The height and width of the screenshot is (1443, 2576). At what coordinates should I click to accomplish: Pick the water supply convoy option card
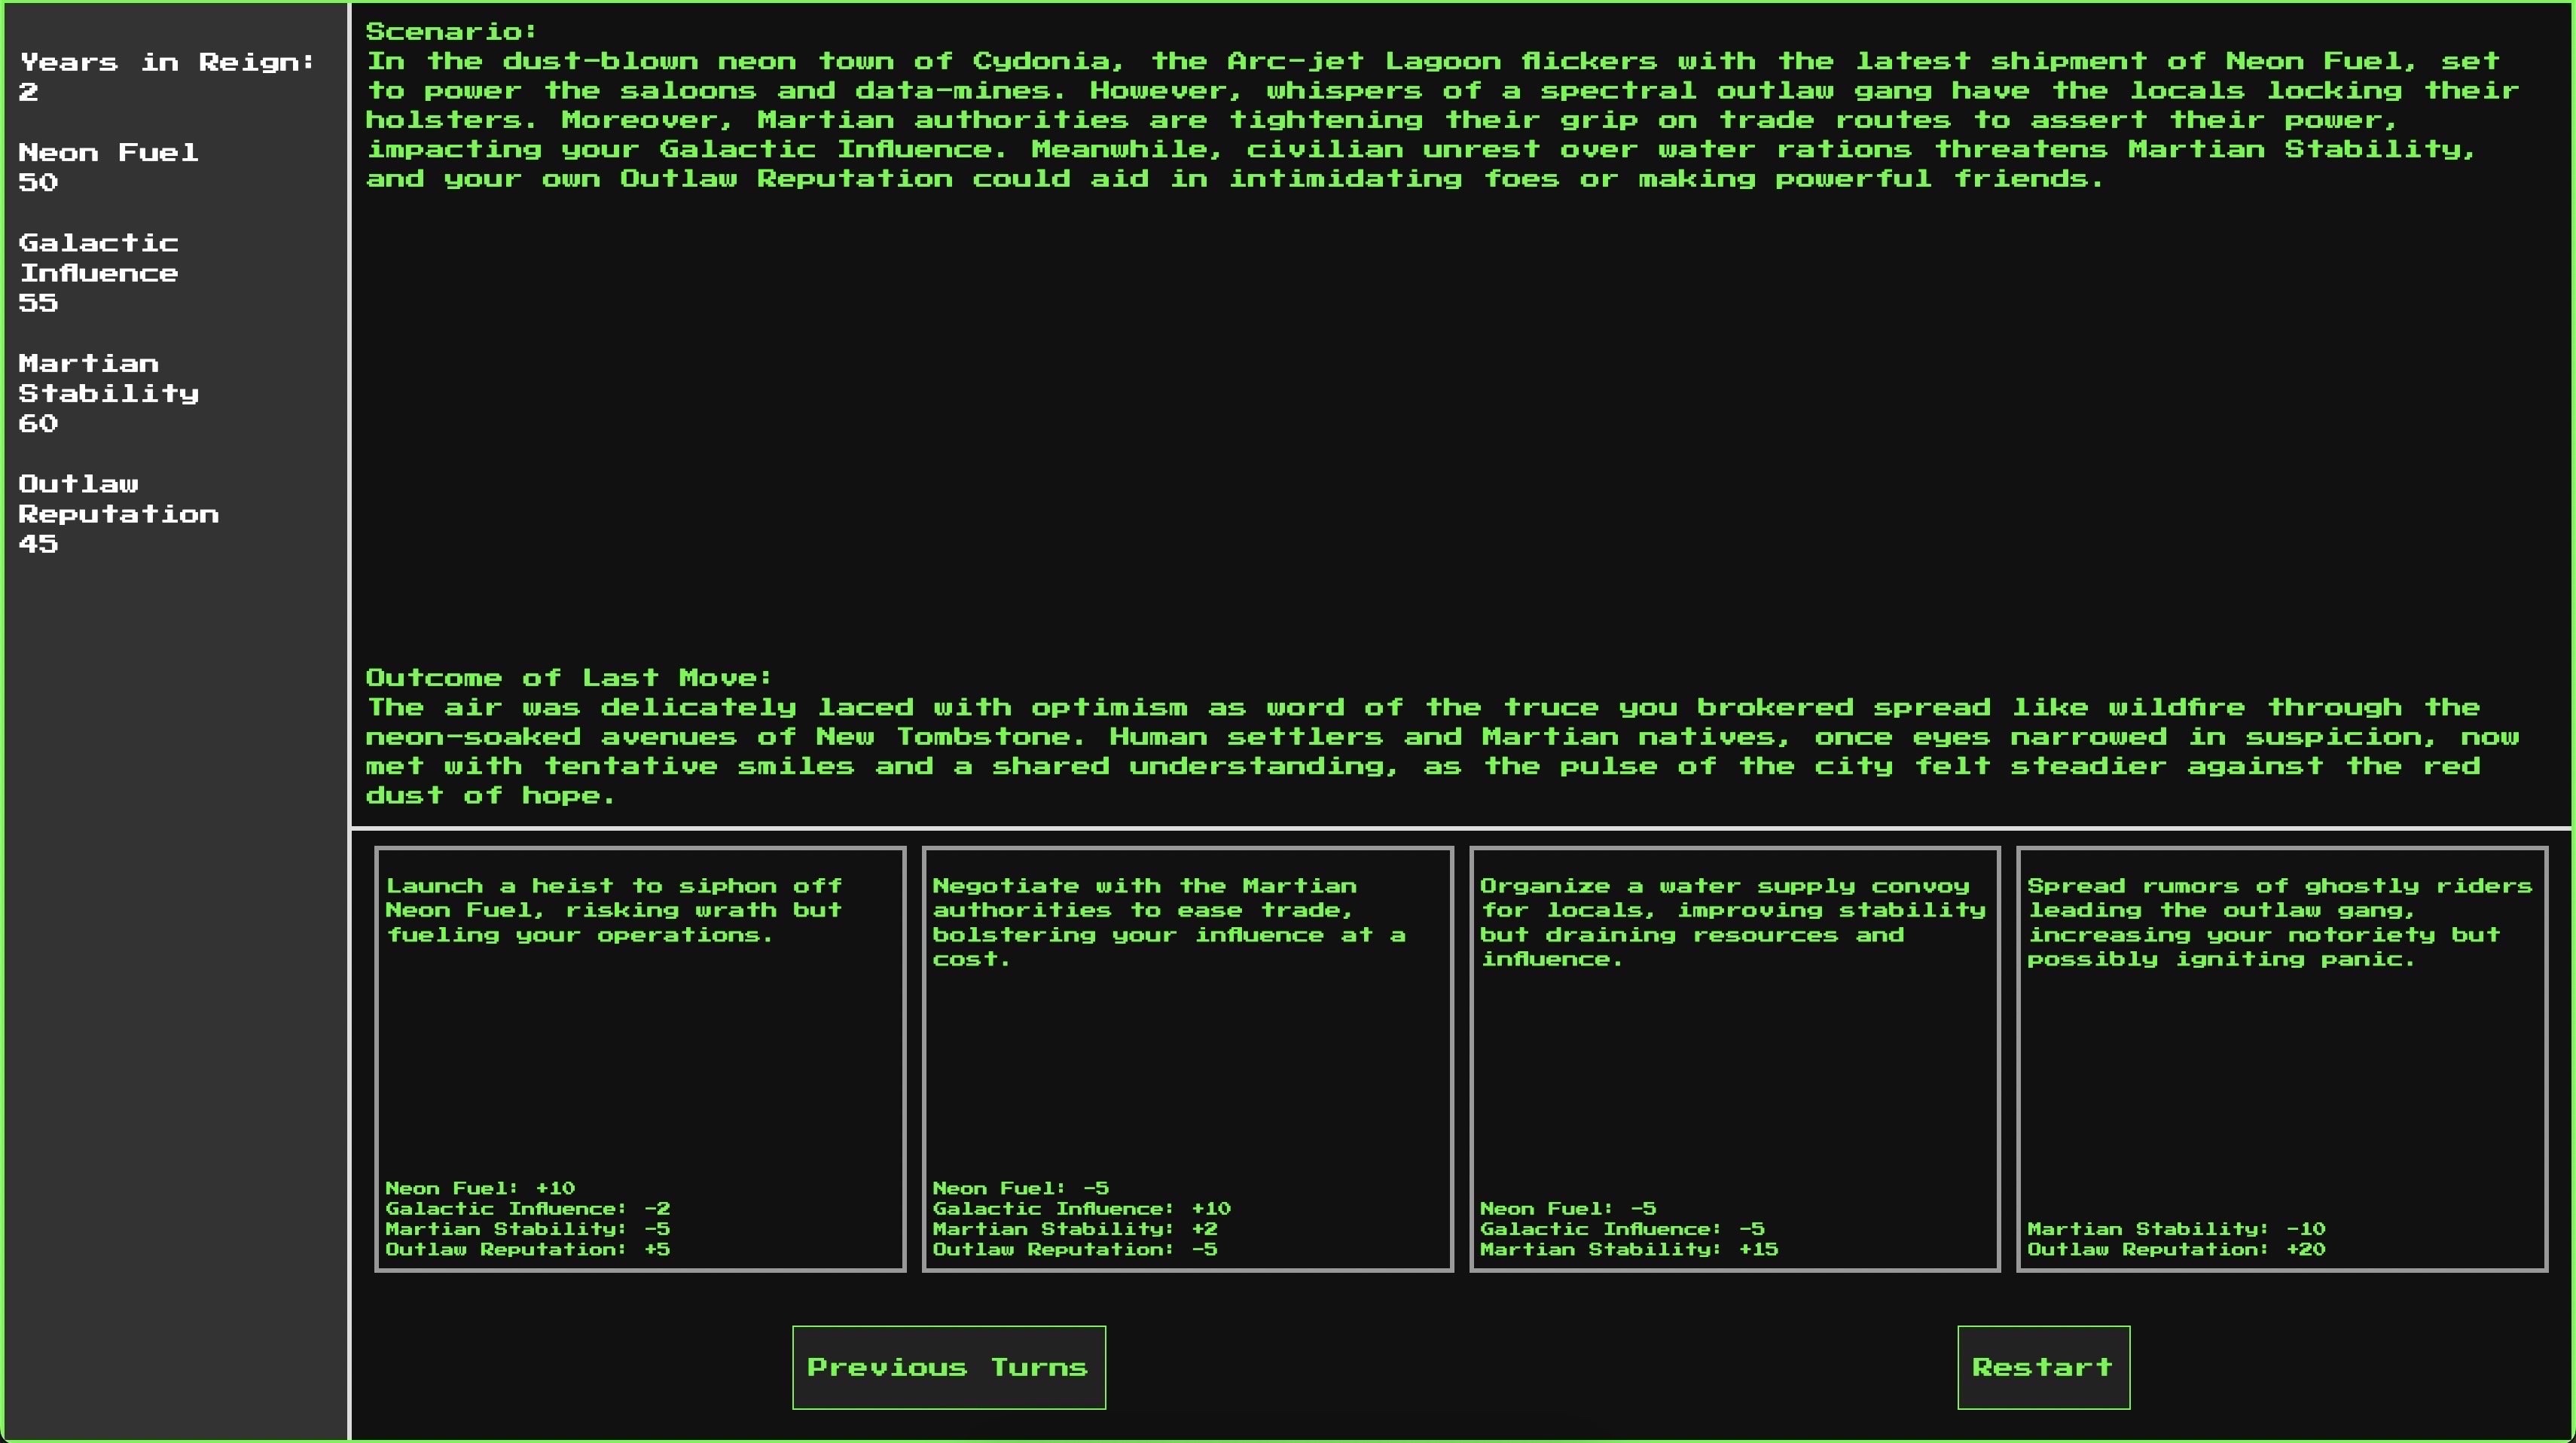tap(1734, 1058)
